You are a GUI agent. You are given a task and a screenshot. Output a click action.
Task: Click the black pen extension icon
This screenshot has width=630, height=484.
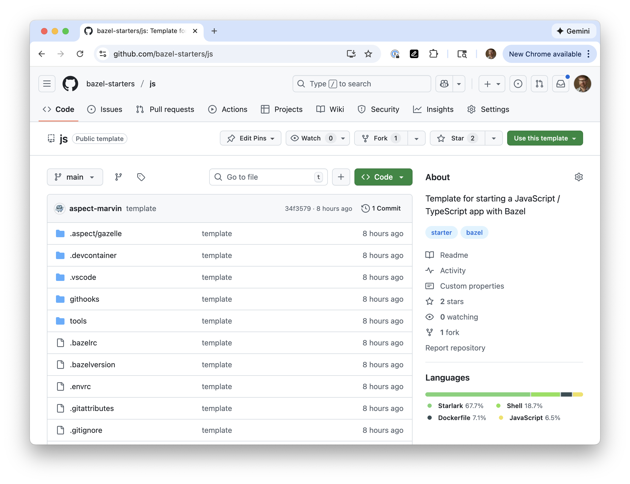pyautogui.click(x=414, y=54)
